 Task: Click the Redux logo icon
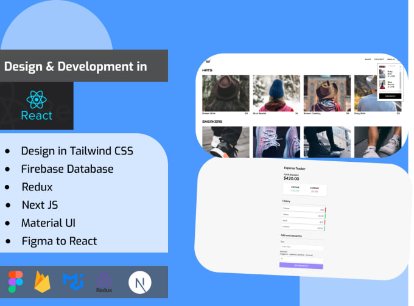(x=104, y=282)
